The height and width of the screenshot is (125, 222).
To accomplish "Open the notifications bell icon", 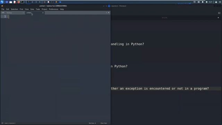I will (203, 2).
